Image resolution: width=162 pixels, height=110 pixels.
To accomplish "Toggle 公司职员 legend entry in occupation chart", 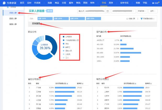I will click(67, 37).
